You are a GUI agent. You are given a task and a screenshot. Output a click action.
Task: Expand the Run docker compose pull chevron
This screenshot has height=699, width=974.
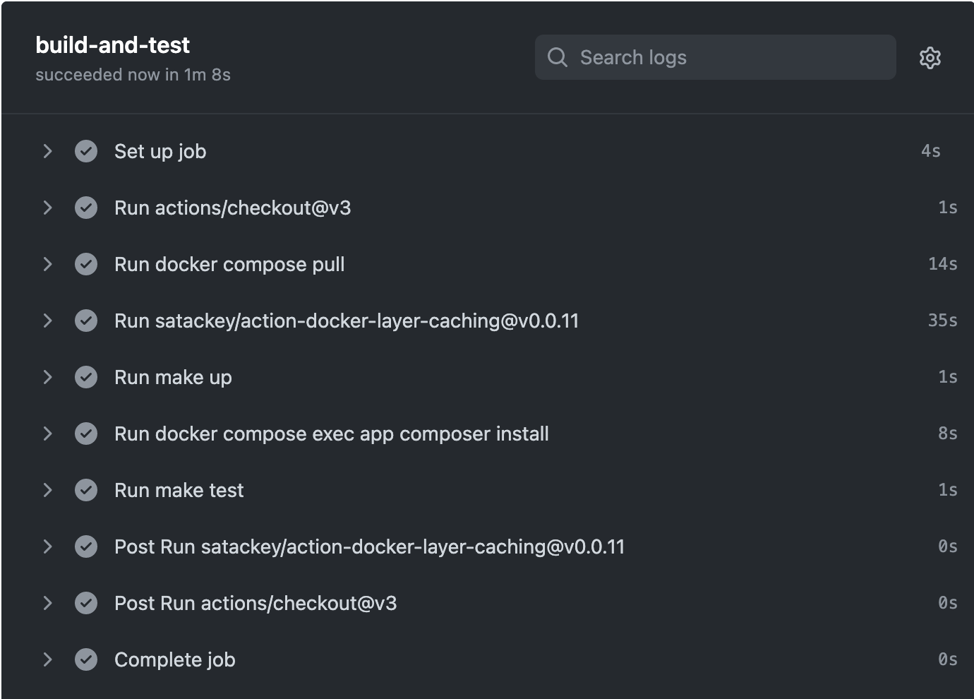(47, 264)
